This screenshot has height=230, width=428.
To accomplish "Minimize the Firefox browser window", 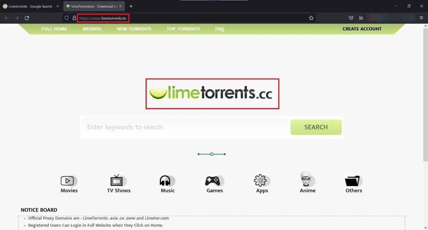I will pyautogui.click(x=396, y=6).
